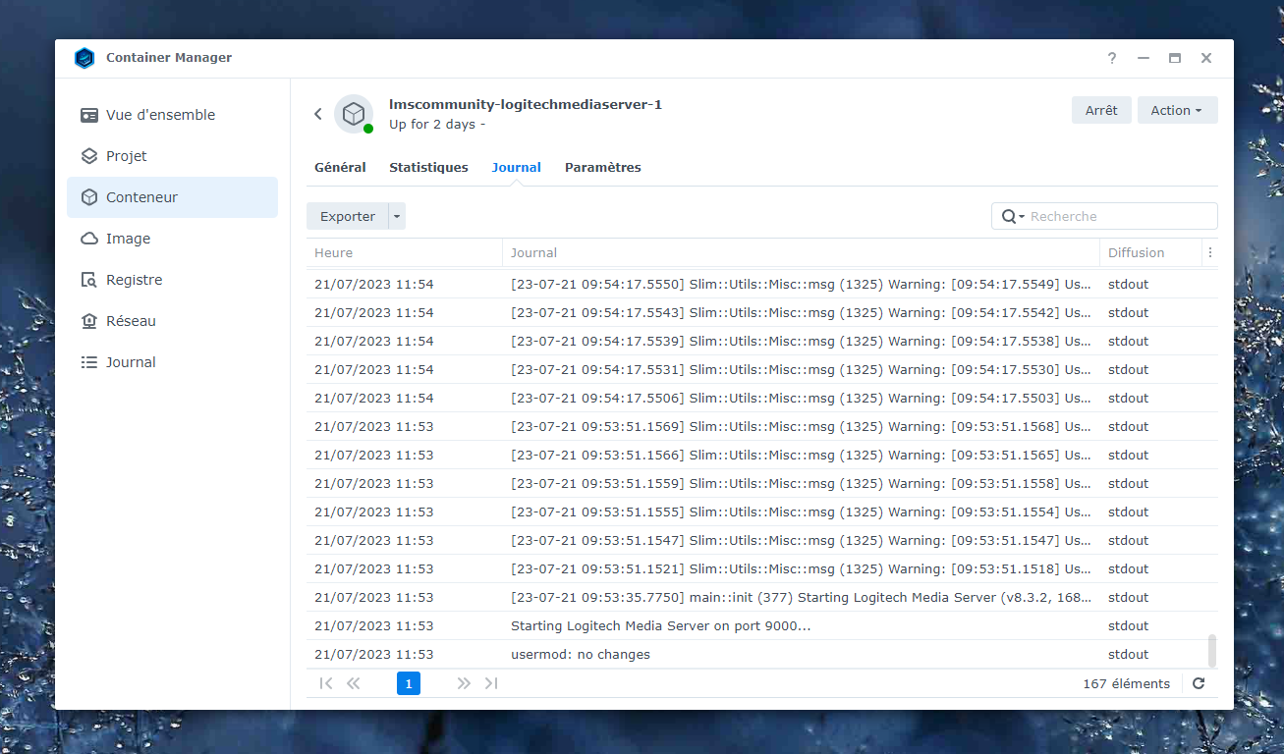This screenshot has width=1284, height=754.
Task: Go to next pages double-arrow icon
Action: [x=464, y=683]
